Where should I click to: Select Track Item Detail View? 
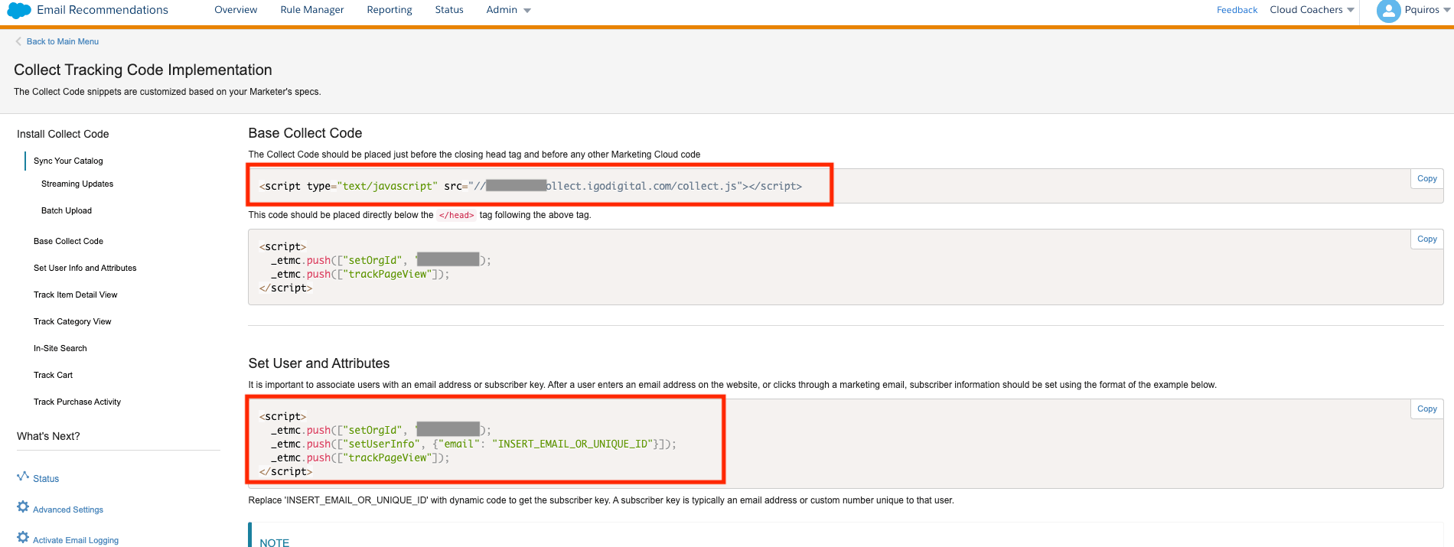76,295
